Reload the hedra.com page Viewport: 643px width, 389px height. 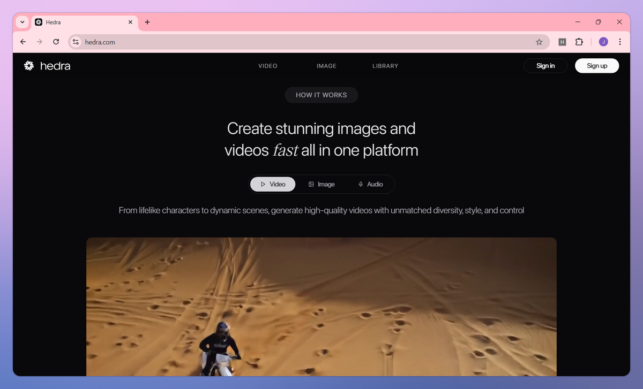[x=56, y=42]
